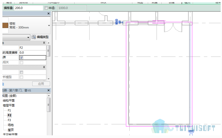Select the blue dimension marker near top wall
222x138 pixels.
tap(119, 22)
